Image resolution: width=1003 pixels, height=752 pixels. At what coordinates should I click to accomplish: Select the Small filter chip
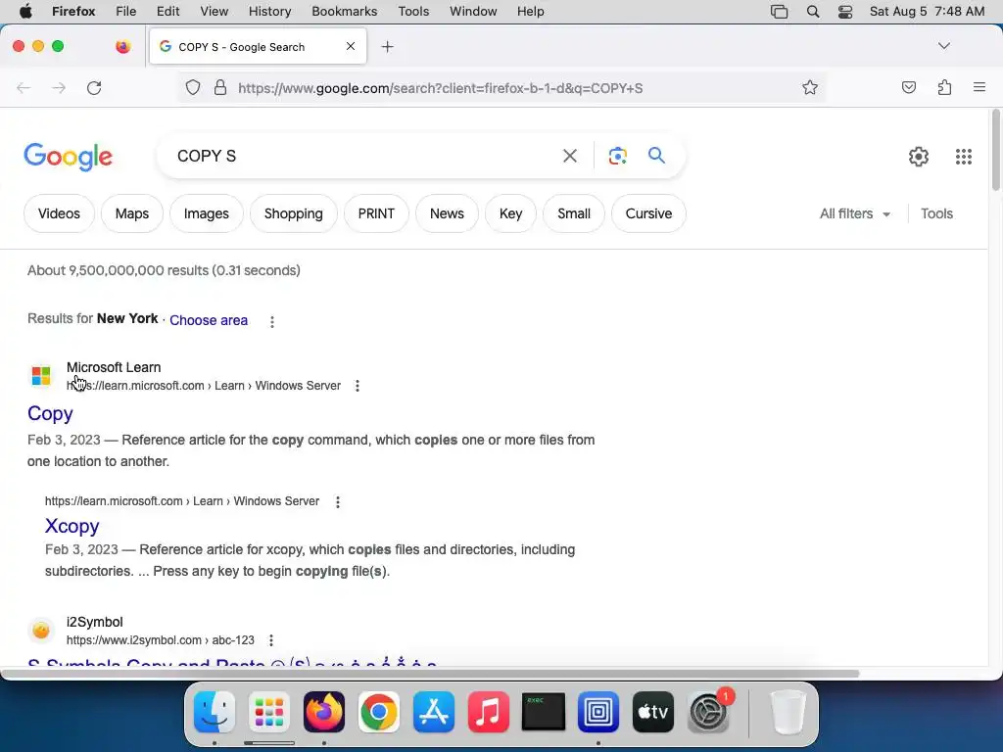point(574,213)
